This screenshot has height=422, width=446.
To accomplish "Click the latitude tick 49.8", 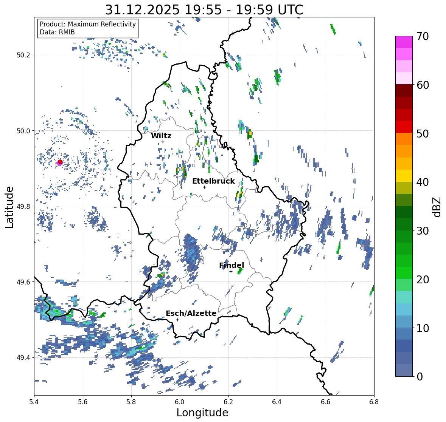I will click(x=23, y=206).
